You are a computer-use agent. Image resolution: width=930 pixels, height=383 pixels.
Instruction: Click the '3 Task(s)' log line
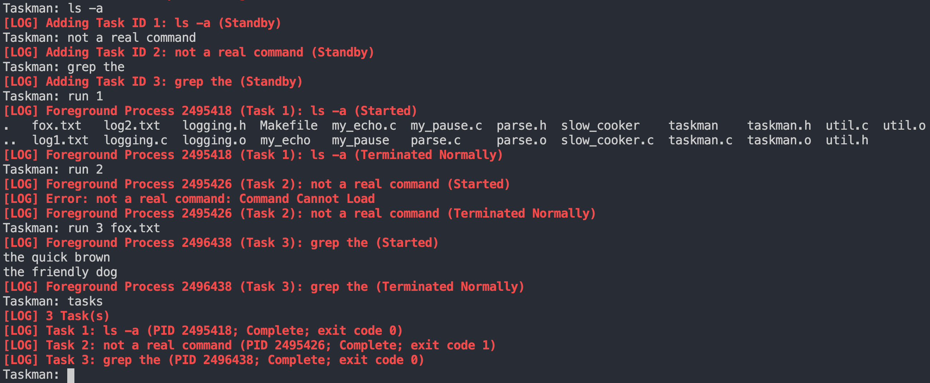[56, 316]
